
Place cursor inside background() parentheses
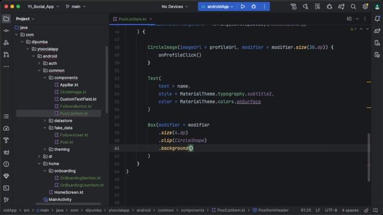coord(191,148)
